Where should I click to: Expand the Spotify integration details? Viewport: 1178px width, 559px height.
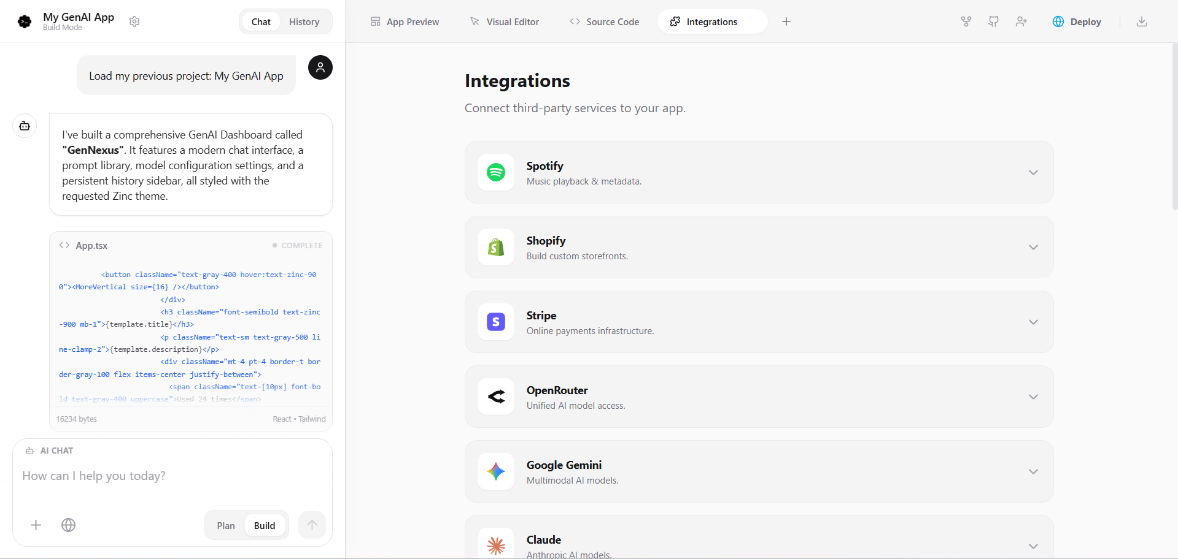(x=1033, y=172)
